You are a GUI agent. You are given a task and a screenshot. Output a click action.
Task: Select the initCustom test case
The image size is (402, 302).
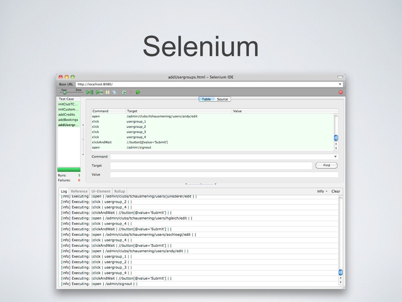tap(69, 109)
